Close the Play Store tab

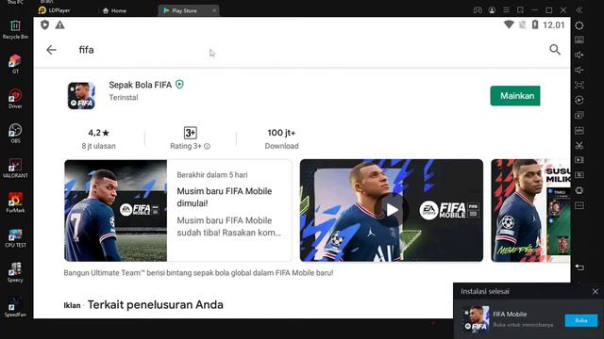pyautogui.click(x=214, y=10)
